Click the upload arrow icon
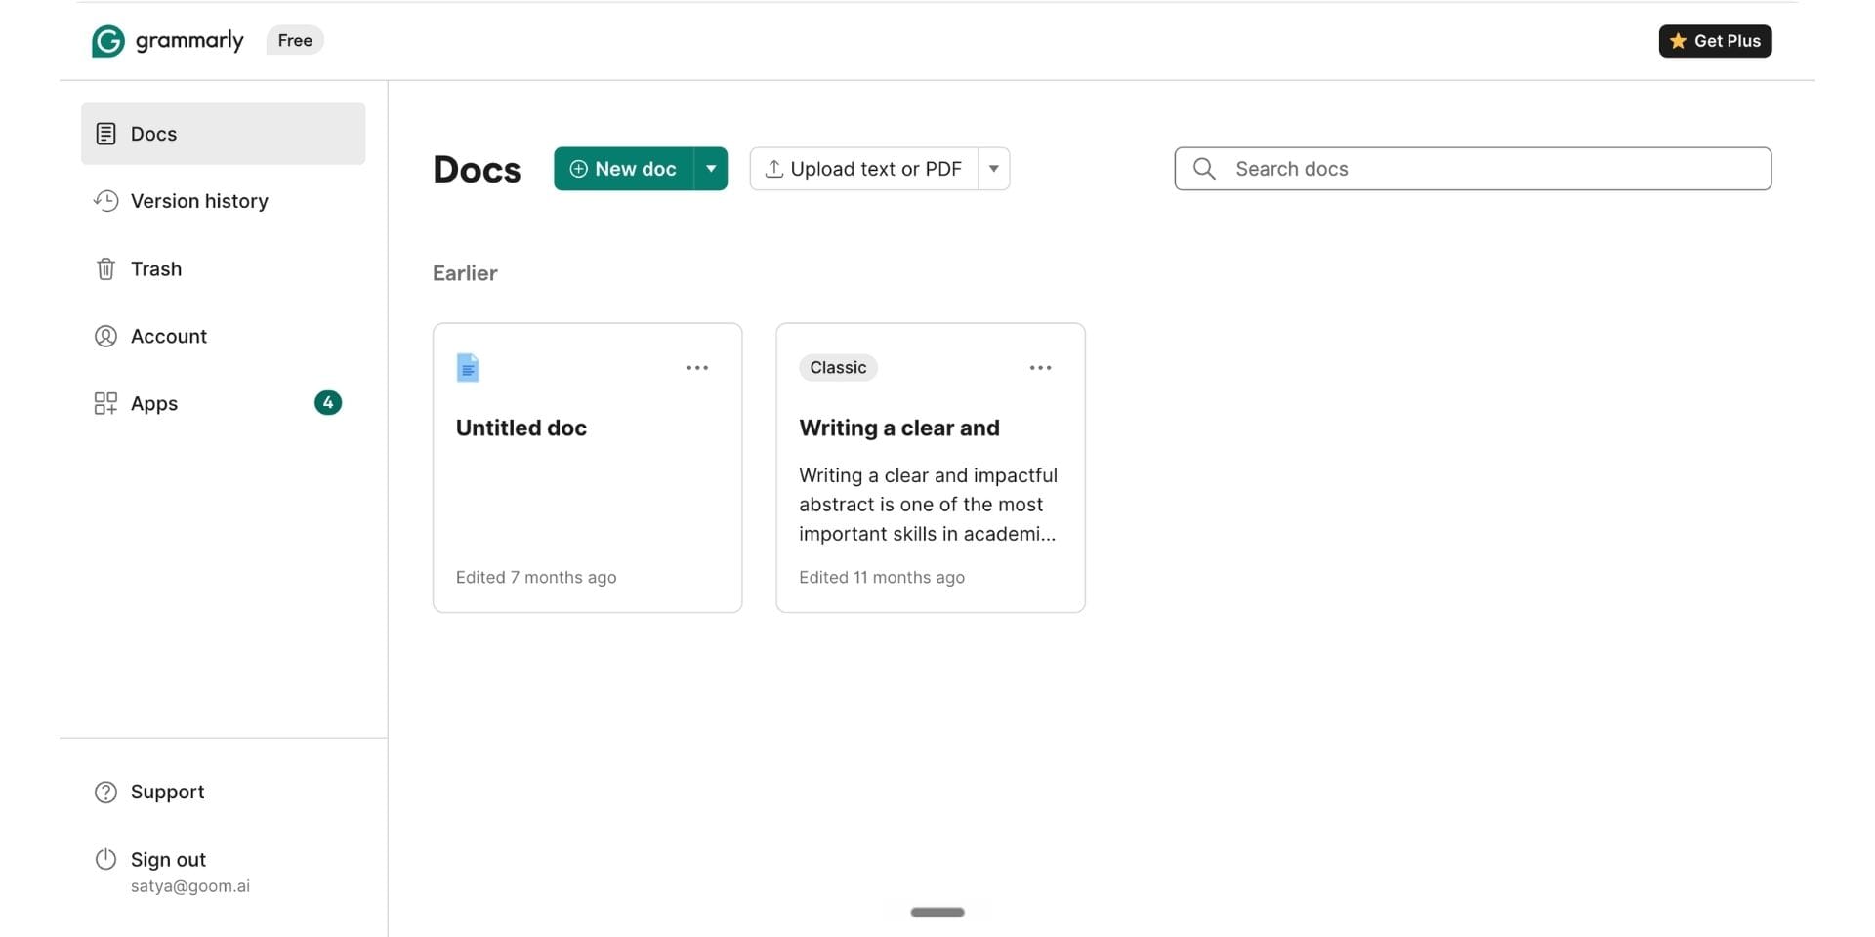 click(774, 169)
